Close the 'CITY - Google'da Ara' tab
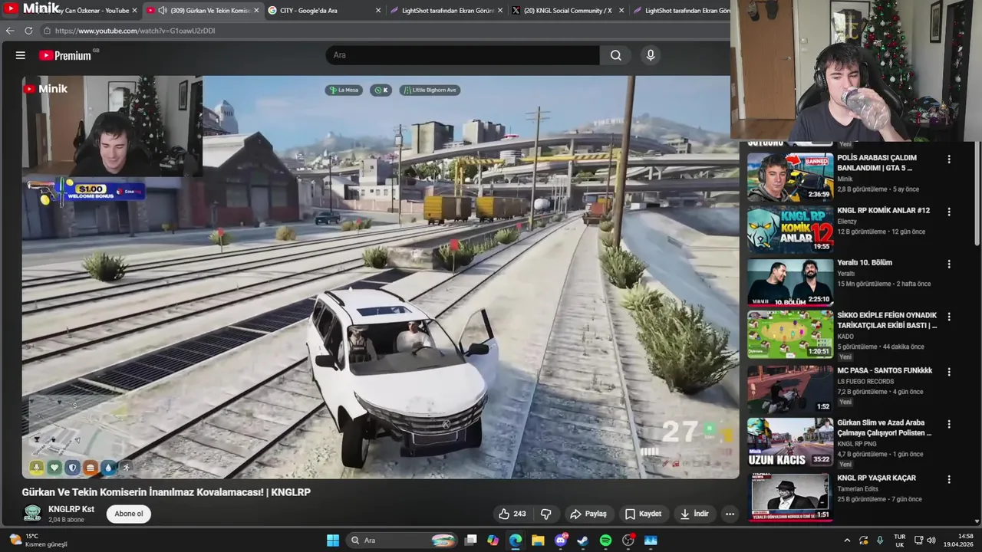 pos(378,11)
